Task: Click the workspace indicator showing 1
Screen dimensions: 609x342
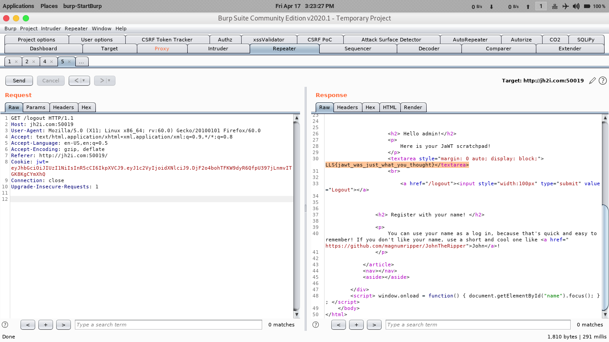Action: 541,6
